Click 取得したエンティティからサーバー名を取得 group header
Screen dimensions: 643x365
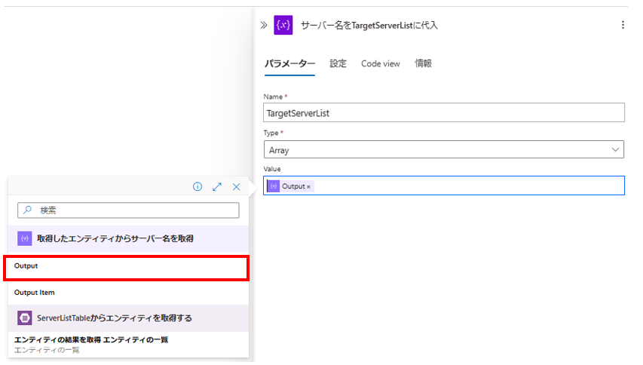[x=128, y=238]
